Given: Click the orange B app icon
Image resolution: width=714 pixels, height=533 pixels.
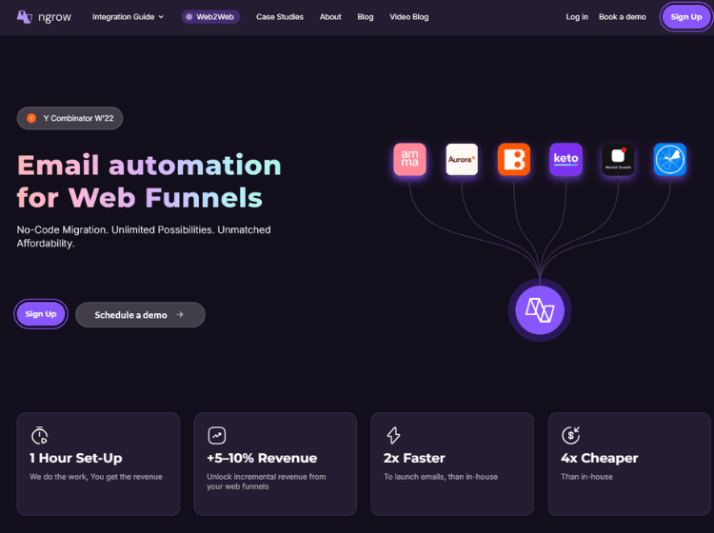Looking at the screenshot, I should click(x=514, y=159).
